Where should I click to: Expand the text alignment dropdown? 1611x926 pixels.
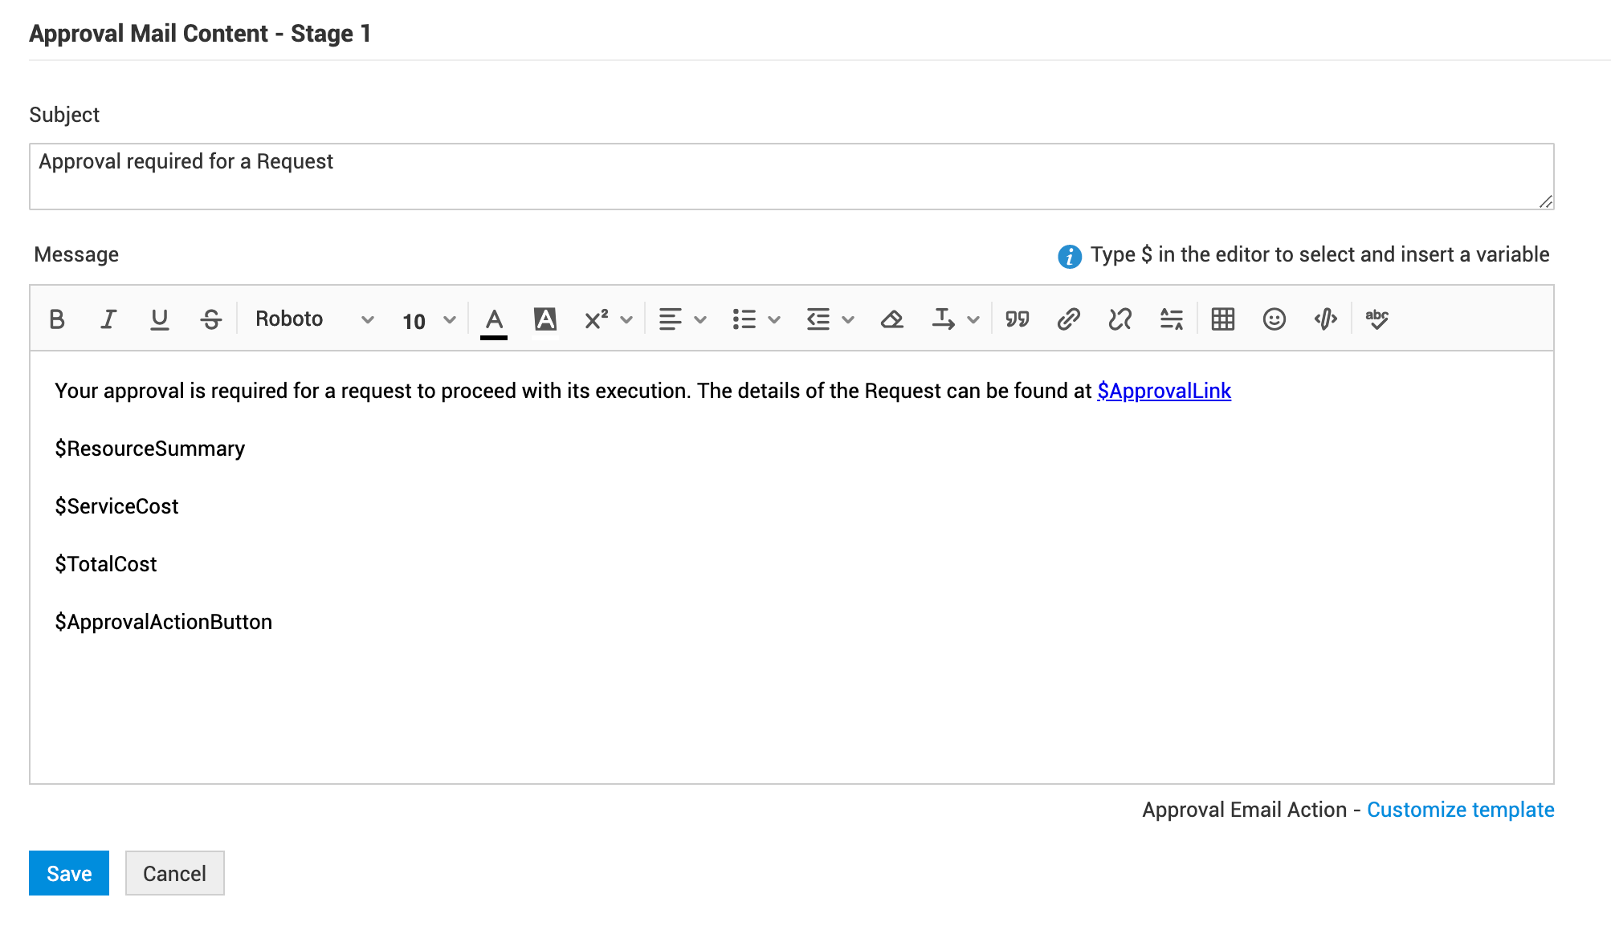click(699, 319)
